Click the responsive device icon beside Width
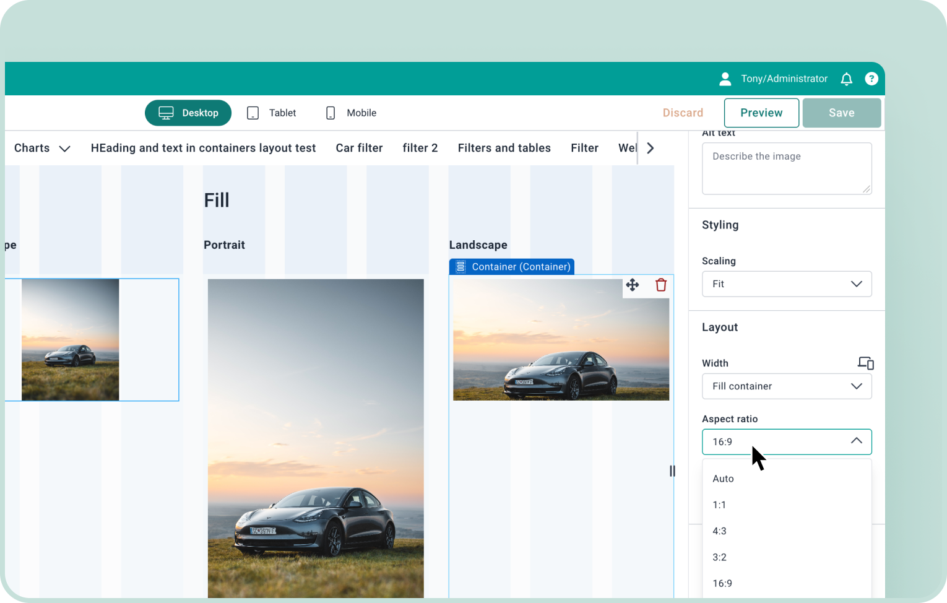Screen dimensions: 947x603 tap(865, 363)
